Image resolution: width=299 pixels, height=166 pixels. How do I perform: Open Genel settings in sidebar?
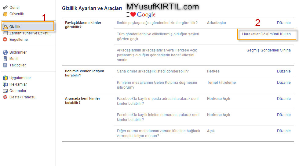[x=14, y=8]
